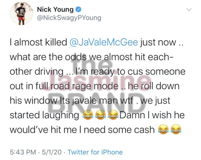
Task: Click the 5/1/20 date
Action: (x=52, y=152)
